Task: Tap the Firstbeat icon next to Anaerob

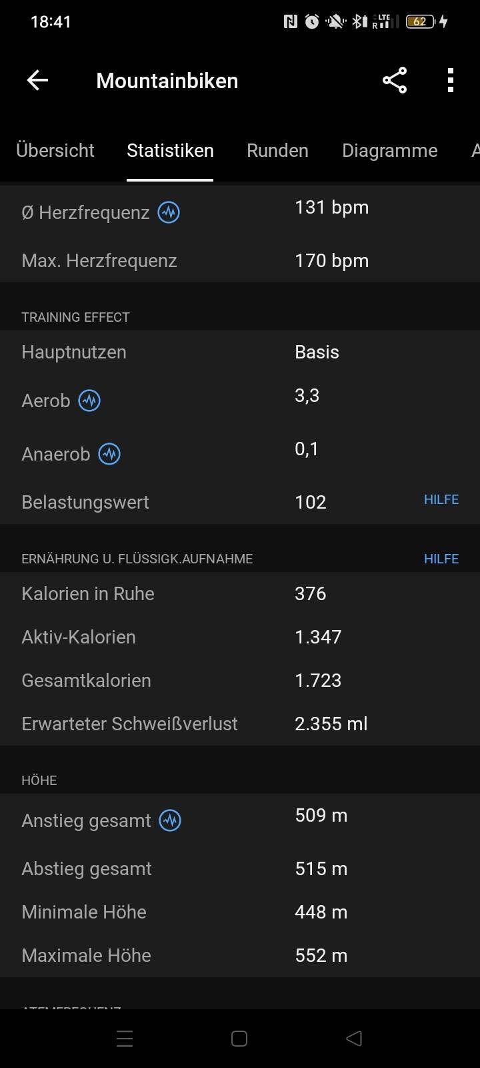Action: (109, 454)
